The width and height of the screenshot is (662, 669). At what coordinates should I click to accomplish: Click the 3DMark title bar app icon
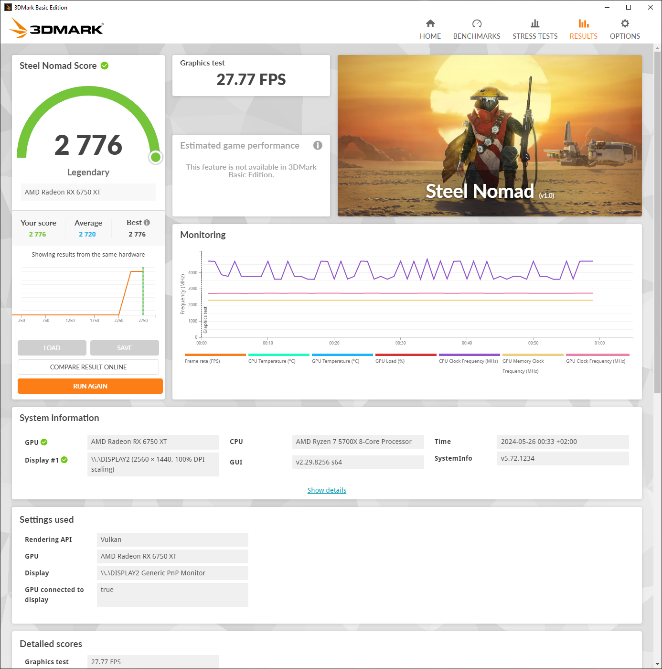(x=8, y=7)
